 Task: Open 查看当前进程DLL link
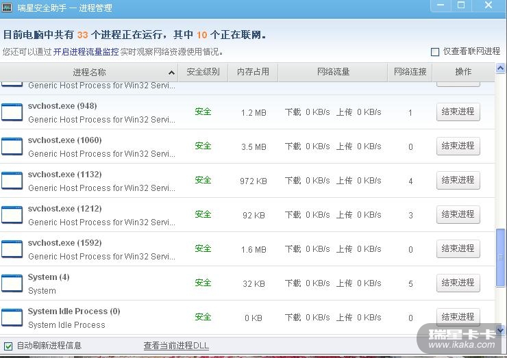point(176,346)
